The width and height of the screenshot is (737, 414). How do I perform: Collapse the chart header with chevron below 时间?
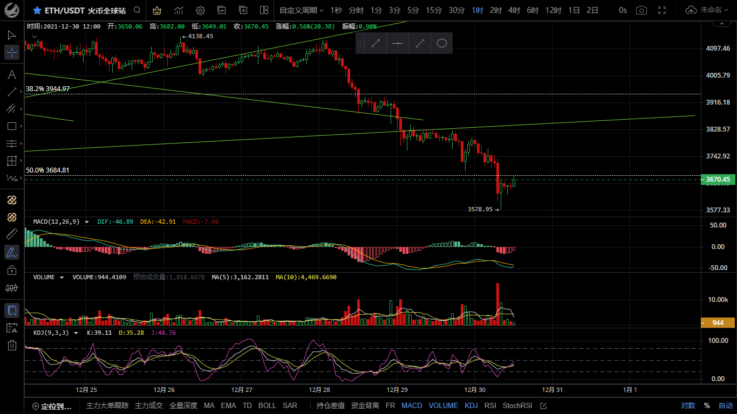tap(35, 36)
